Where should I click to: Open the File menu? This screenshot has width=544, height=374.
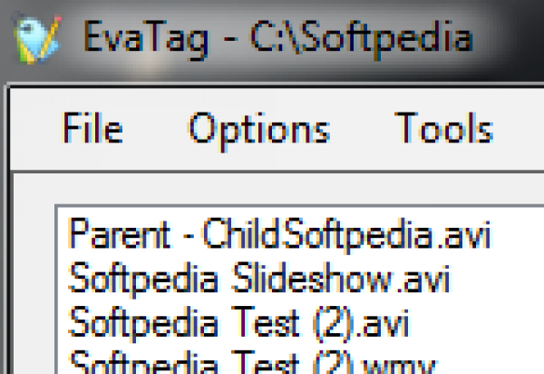(92, 128)
